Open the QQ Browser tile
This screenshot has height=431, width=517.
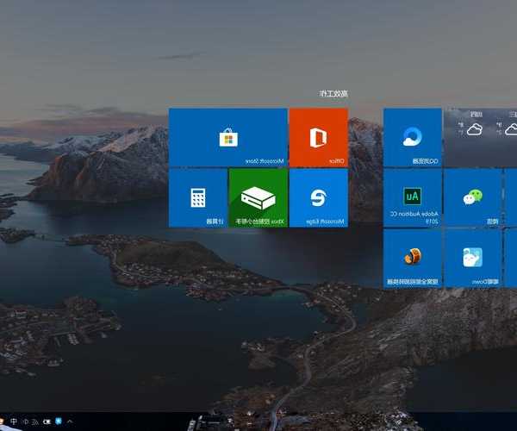pyautogui.click(x=412, y=137)
